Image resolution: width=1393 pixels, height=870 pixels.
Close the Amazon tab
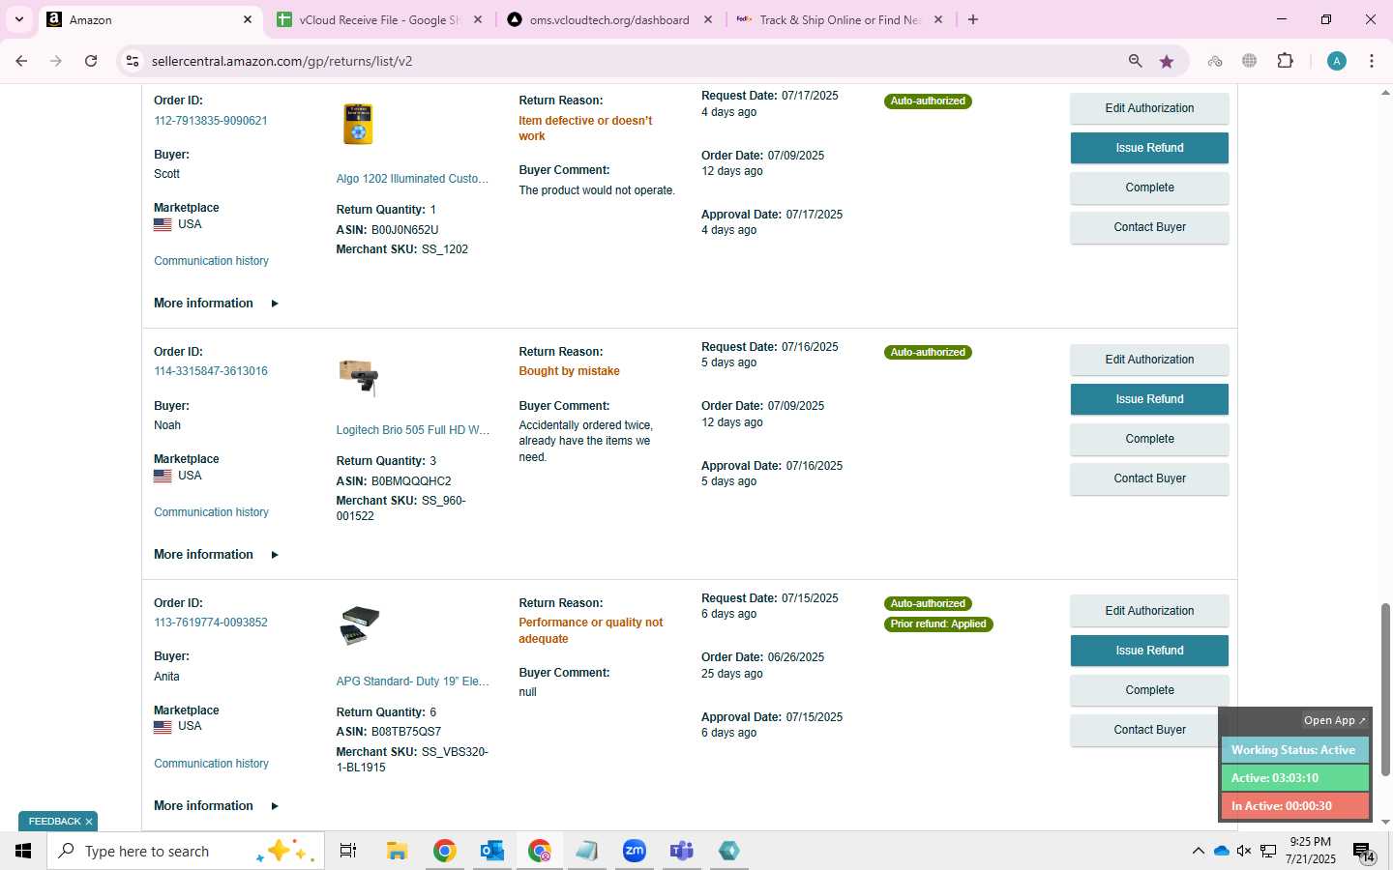(248, 19)
